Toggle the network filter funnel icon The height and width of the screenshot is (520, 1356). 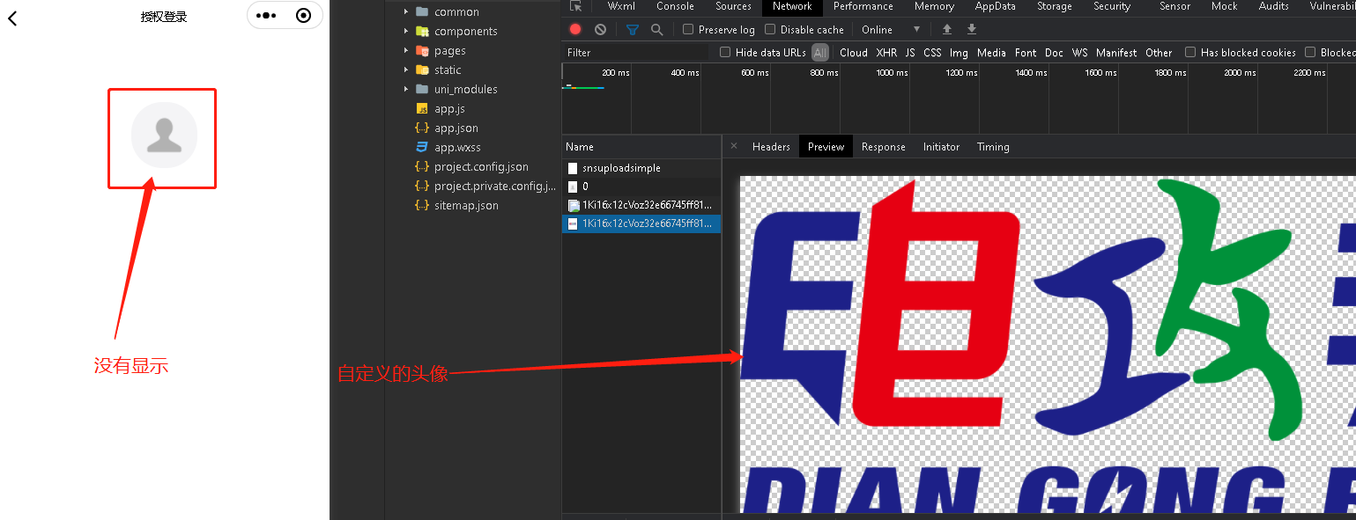(632, 29)
